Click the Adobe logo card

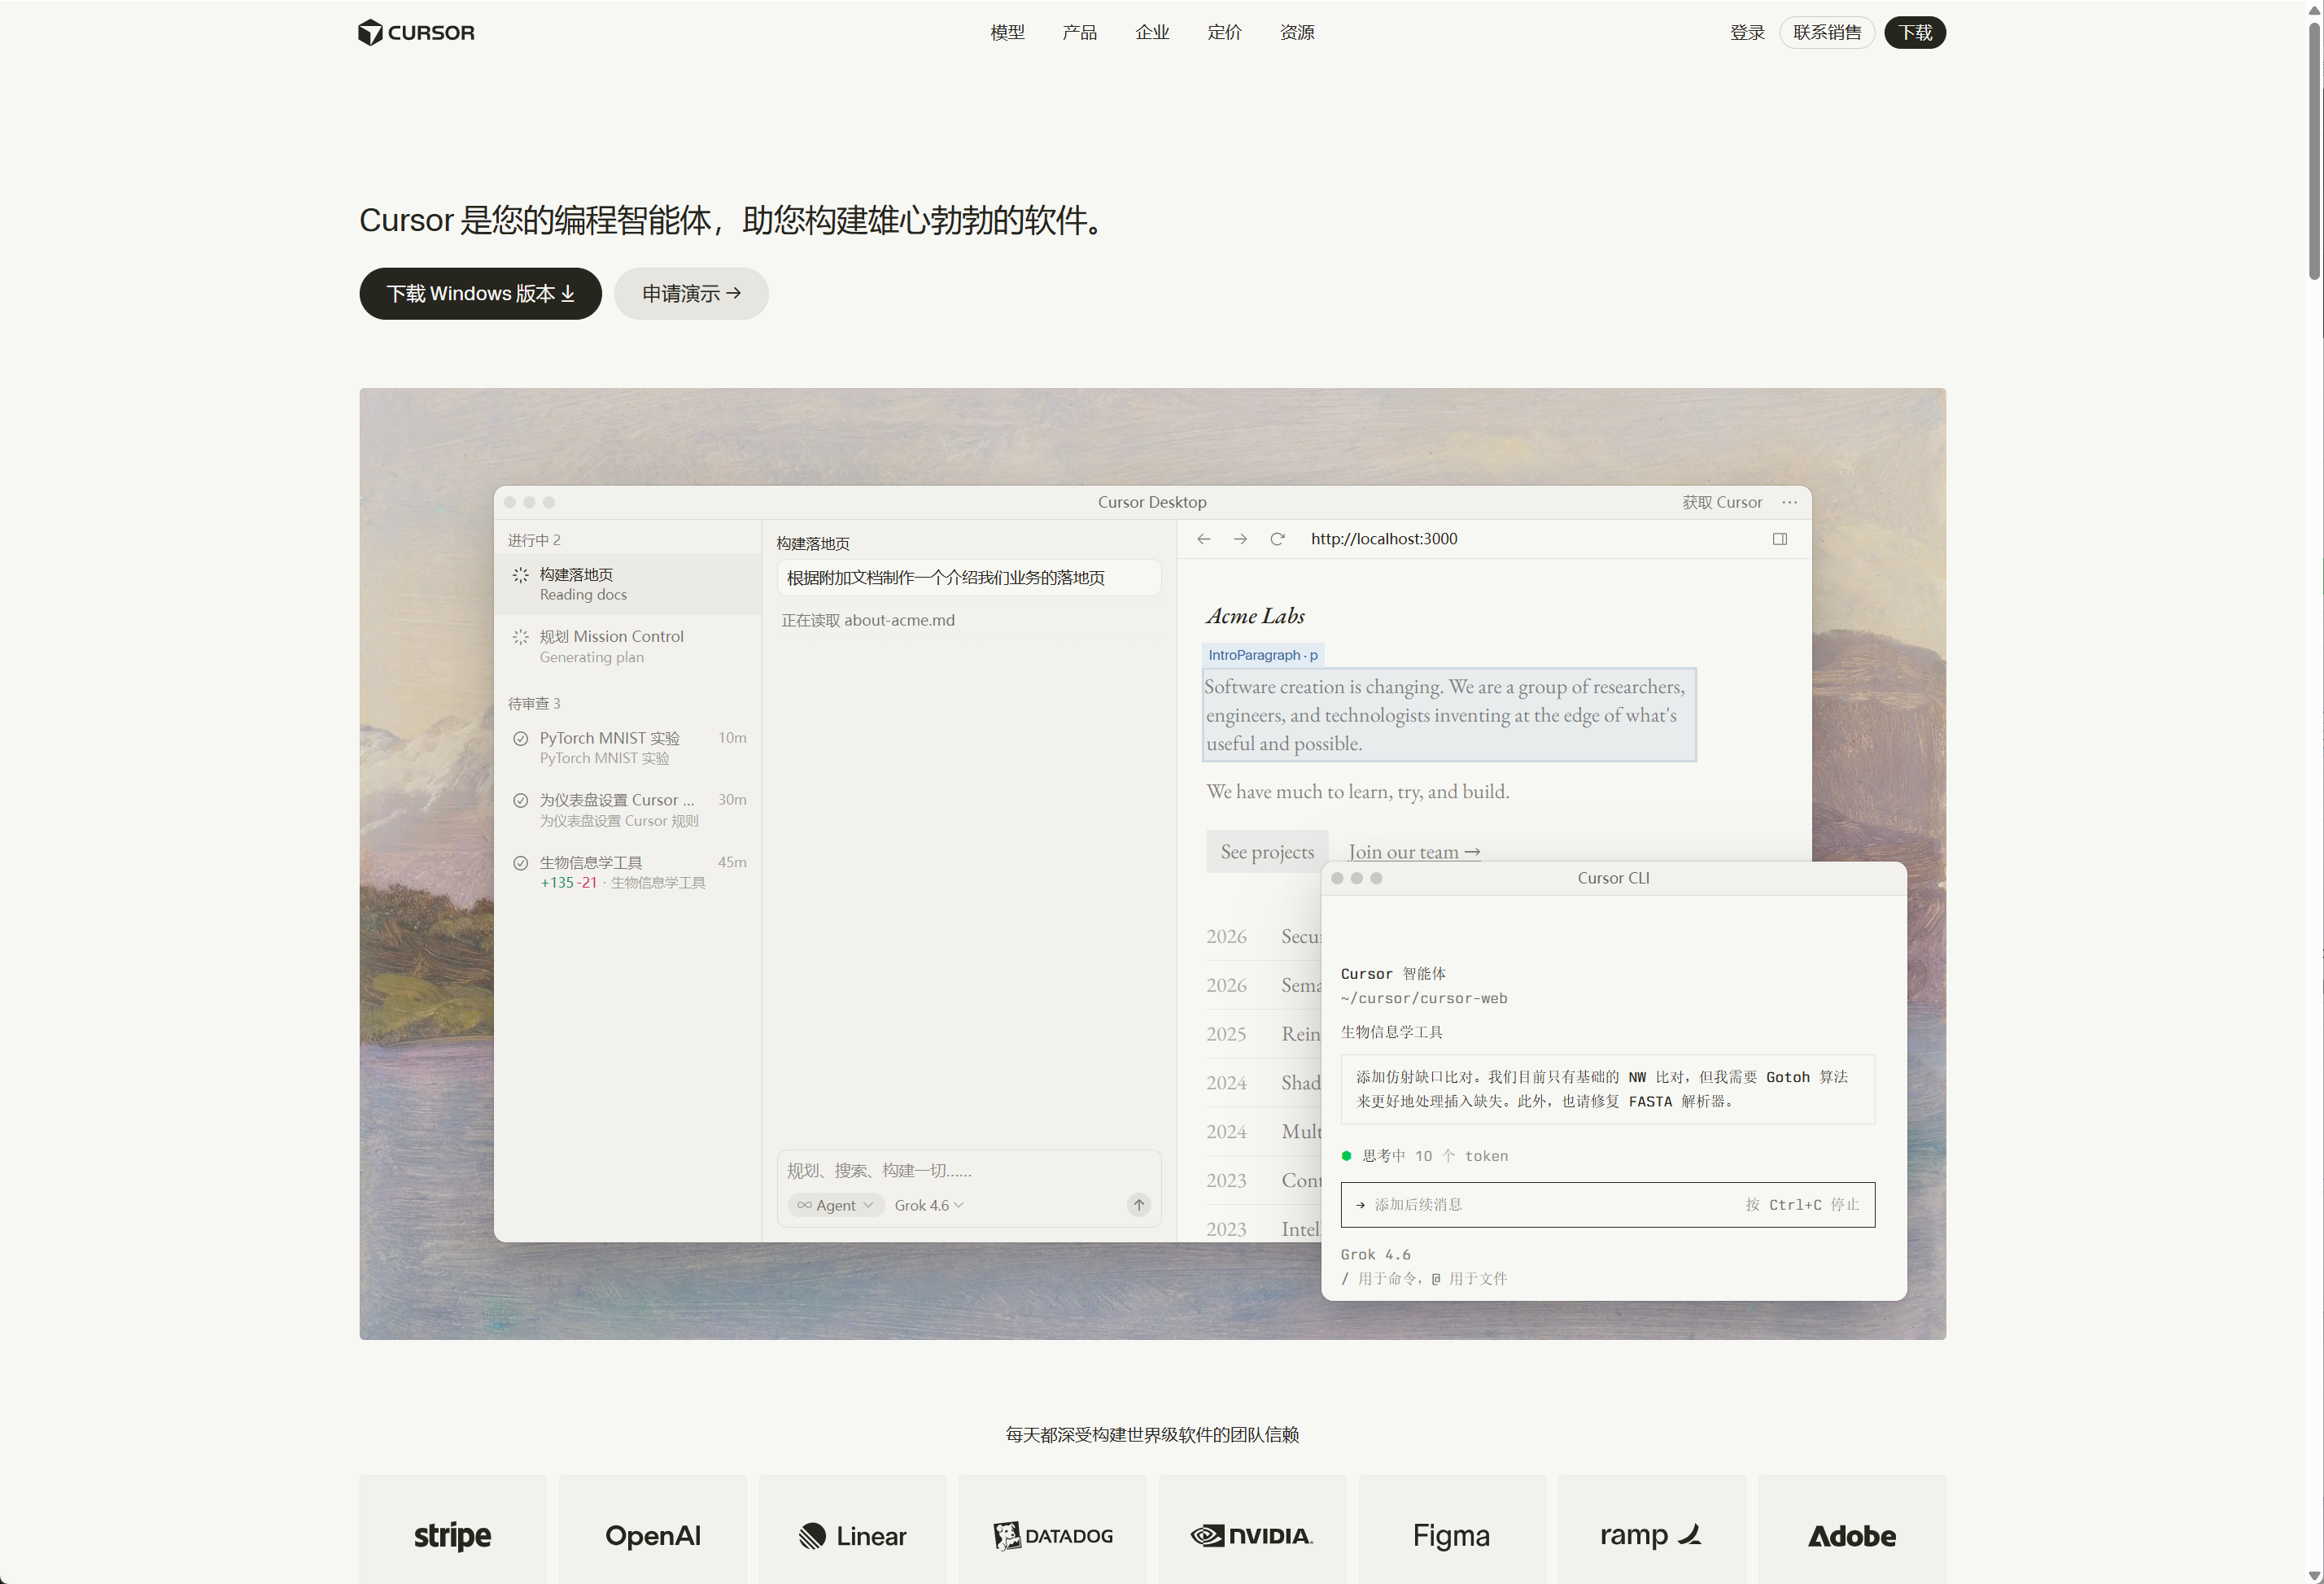pos(1852,1530)
